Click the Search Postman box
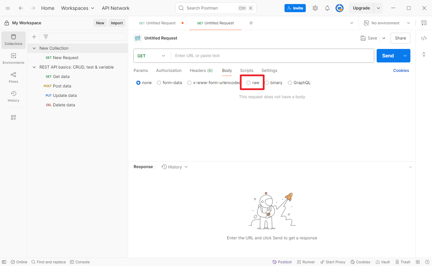Viewport: 432px width, 266px height. tap(216, 8)
